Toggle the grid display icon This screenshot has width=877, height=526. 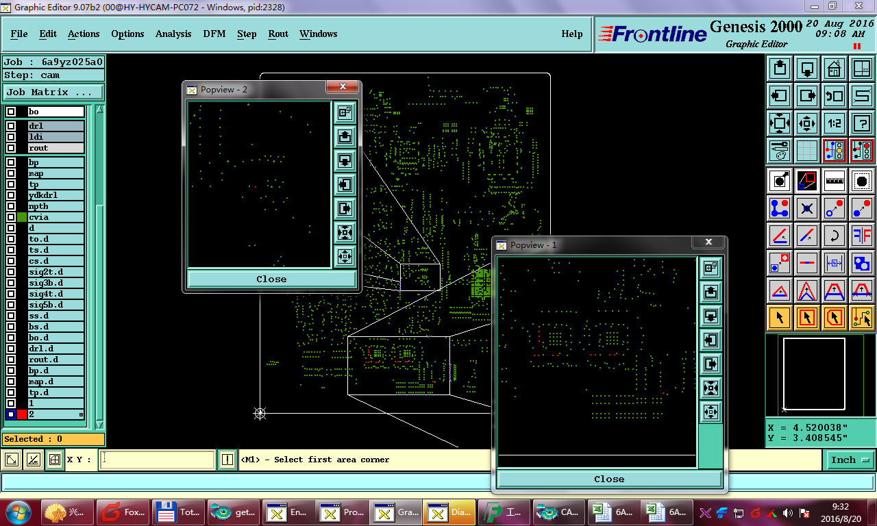(x=807, y=151)
